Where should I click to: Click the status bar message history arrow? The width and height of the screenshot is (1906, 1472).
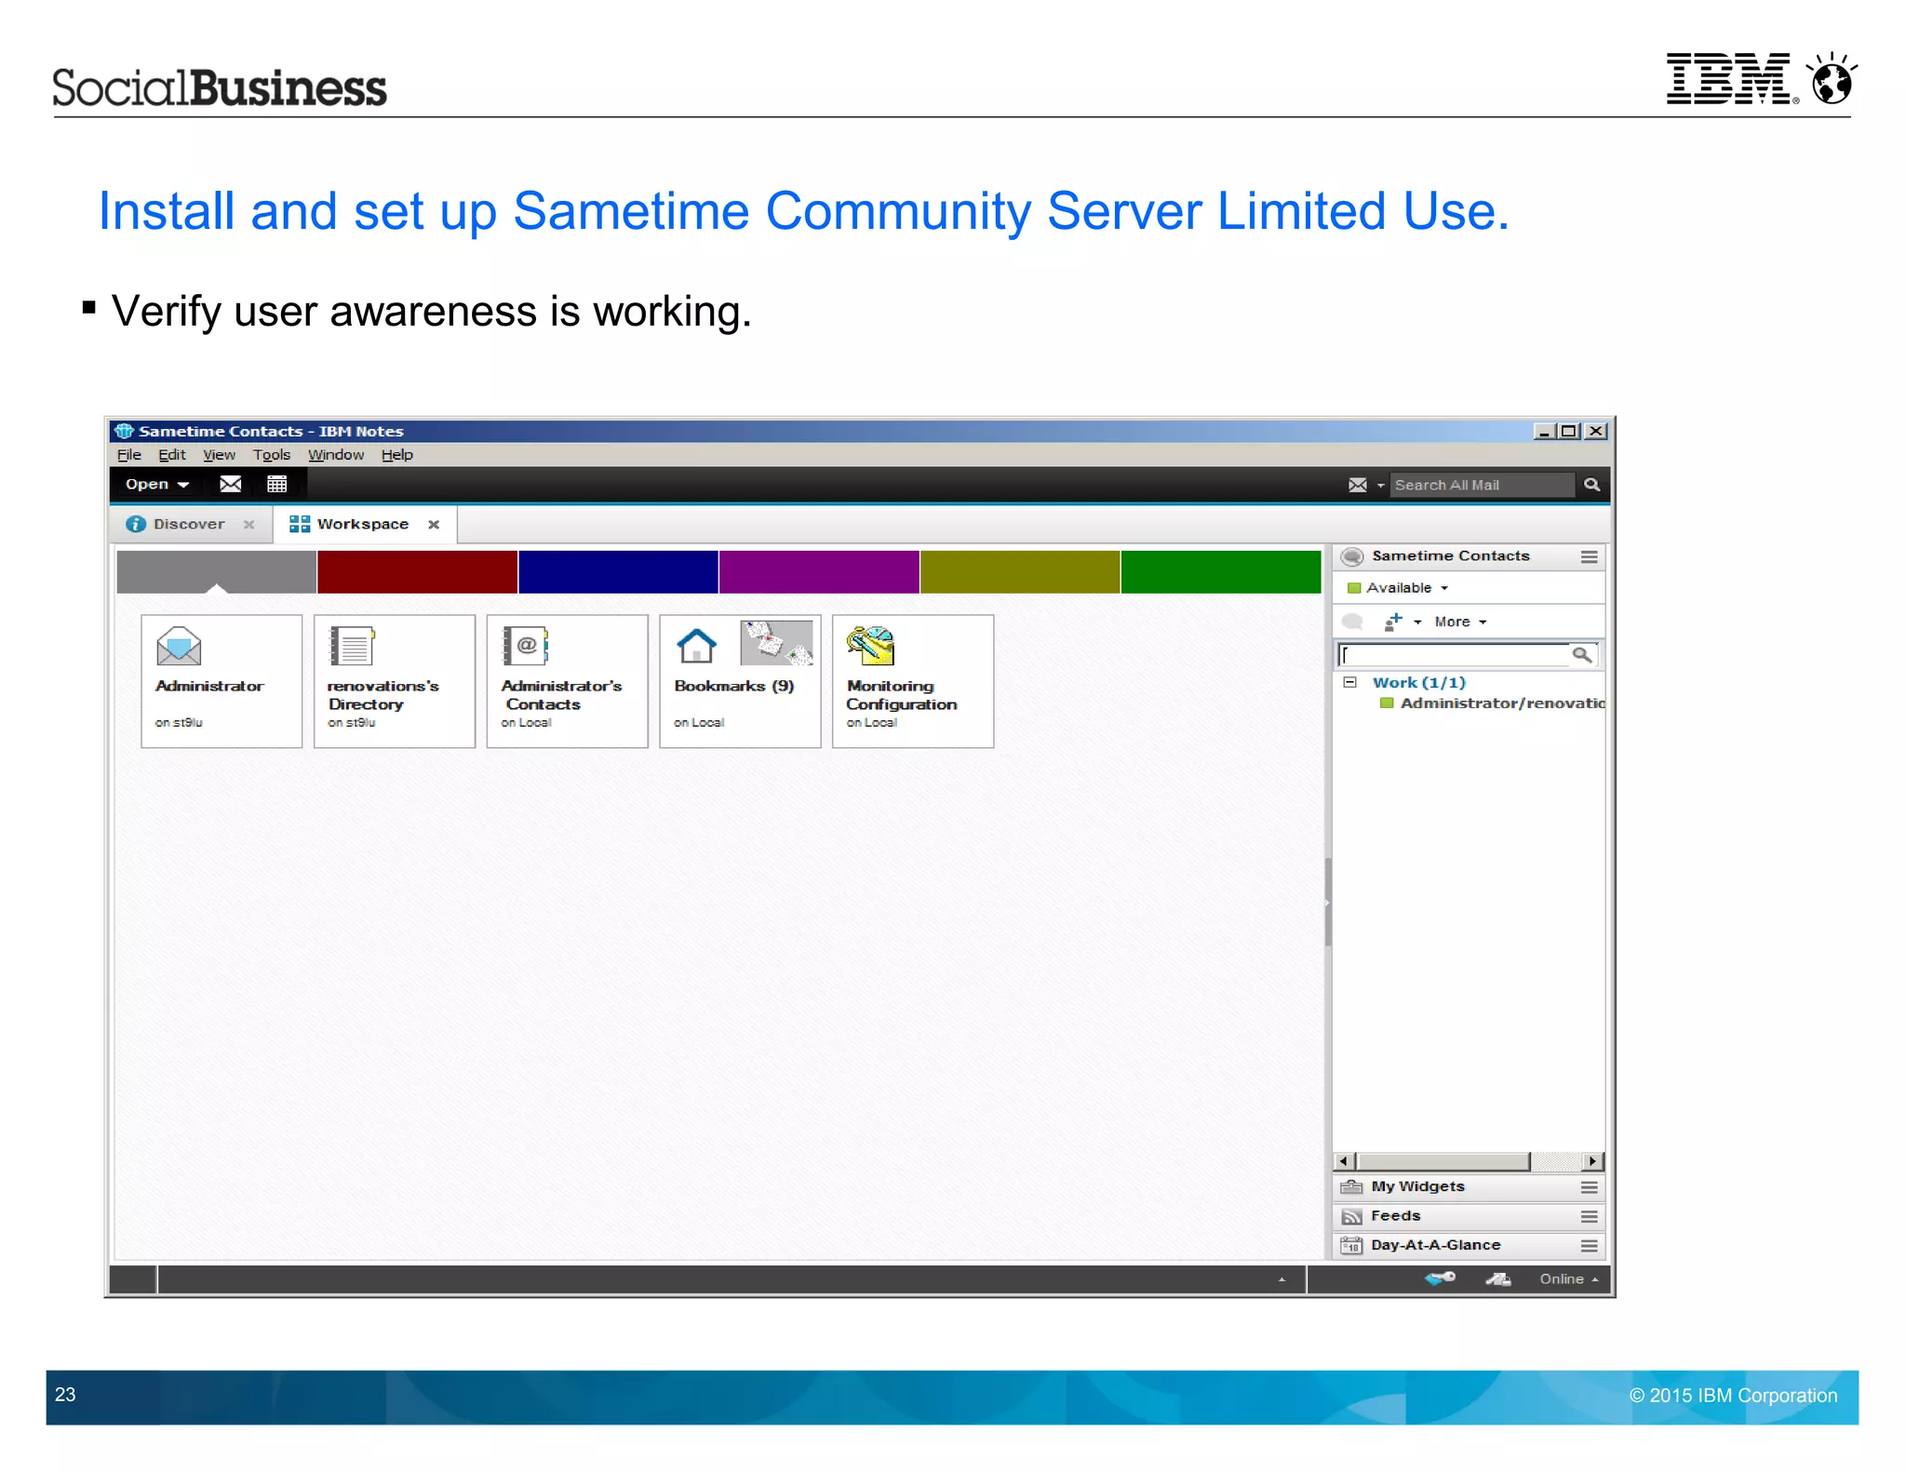(x=1282, y=1280)
